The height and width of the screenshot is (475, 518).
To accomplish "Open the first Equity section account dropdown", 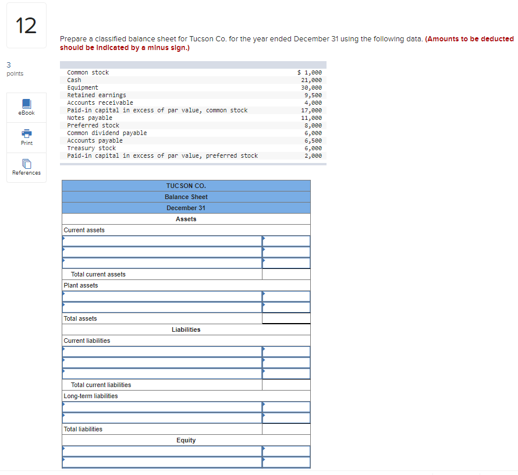I will pos(157,449).
